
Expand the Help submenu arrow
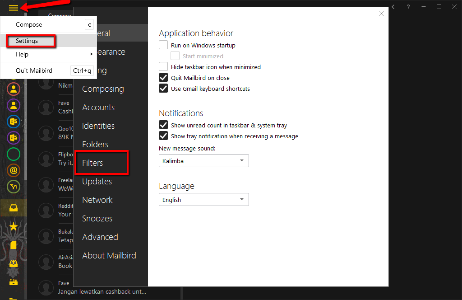point(91,54)
